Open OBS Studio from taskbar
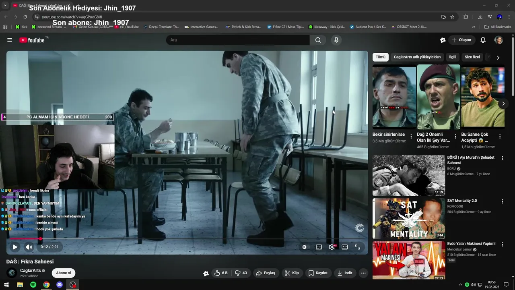 [x=72, y=285]
